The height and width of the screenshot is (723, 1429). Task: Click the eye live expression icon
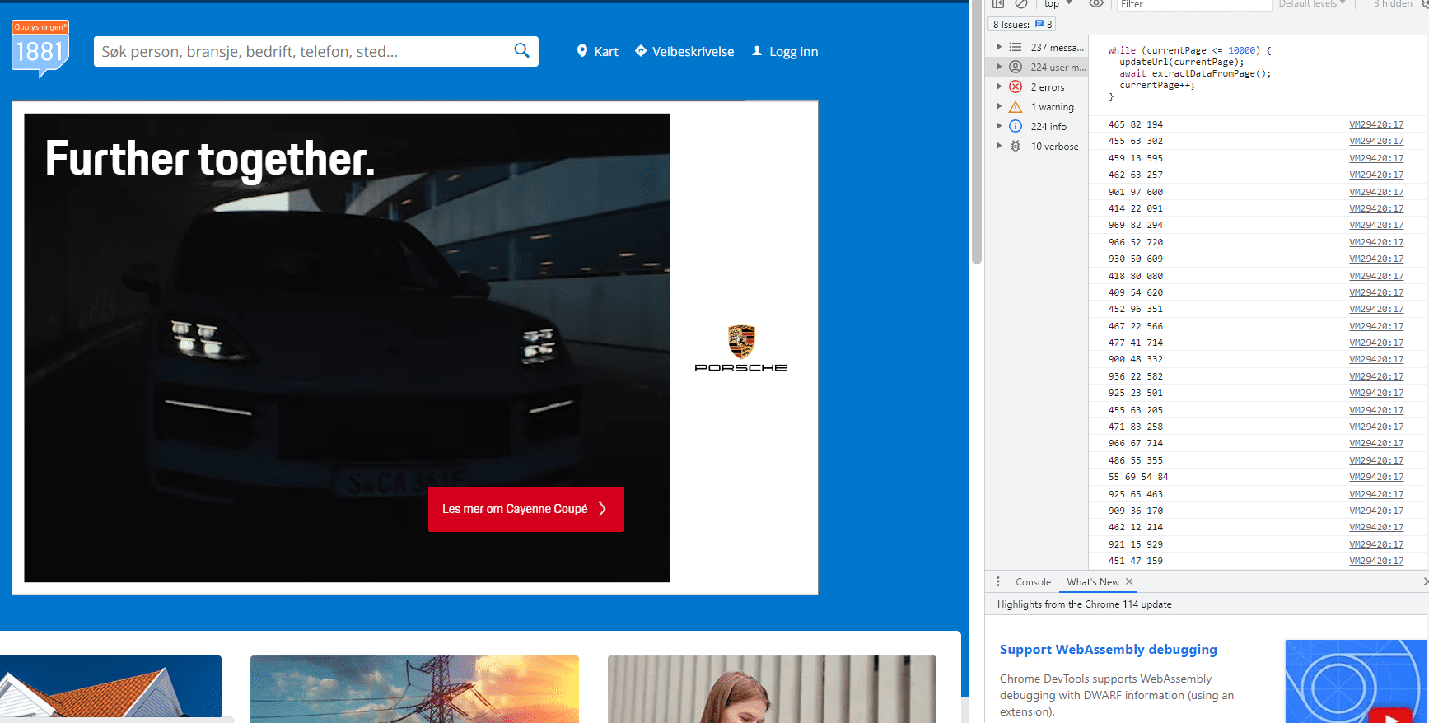pyautogui.click(x=1095, y=4)
